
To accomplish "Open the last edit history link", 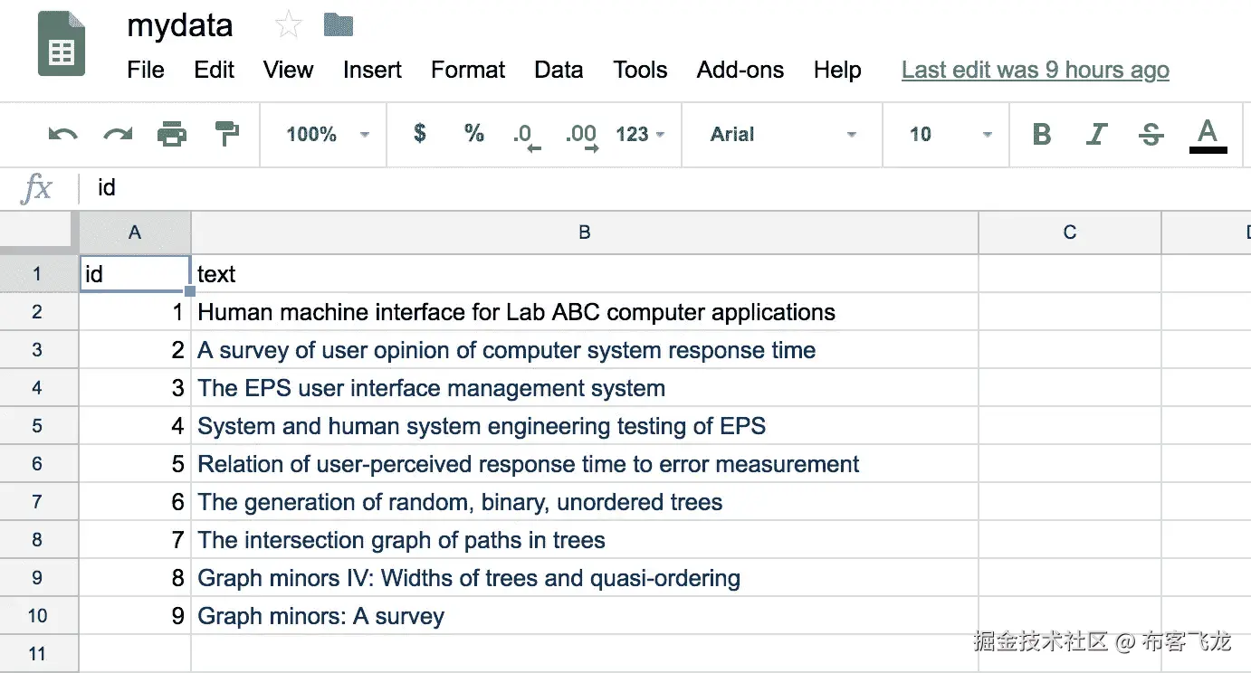I will (x=1035, y=70).
